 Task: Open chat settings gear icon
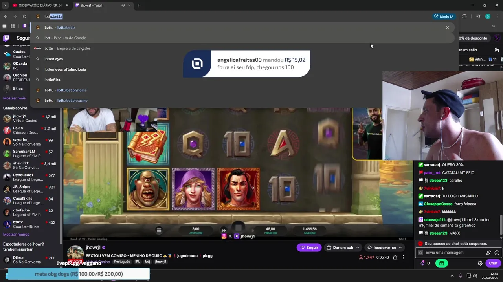tap(480, 263)
